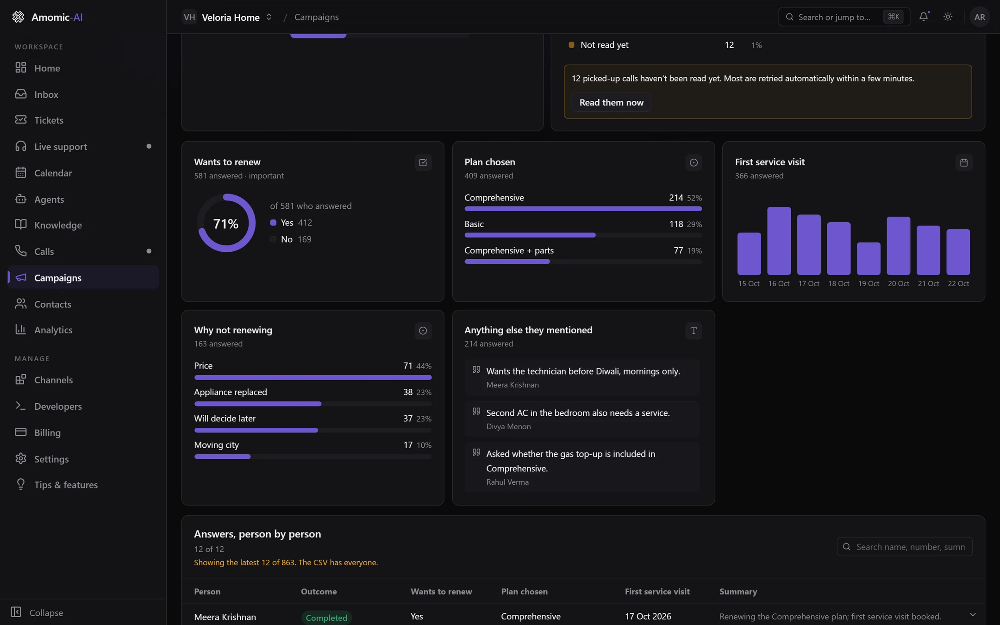Open the Agents page
1000x625 pixels.
[x=83, y=199]
